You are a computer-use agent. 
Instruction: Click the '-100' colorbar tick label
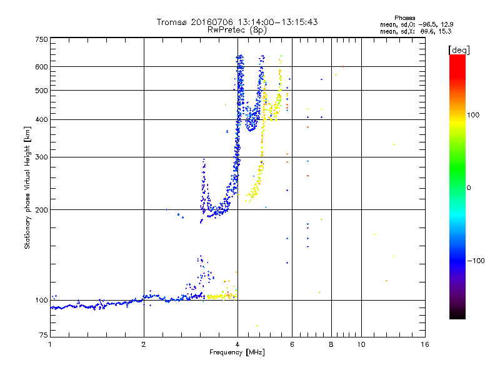tap(476, 261)
